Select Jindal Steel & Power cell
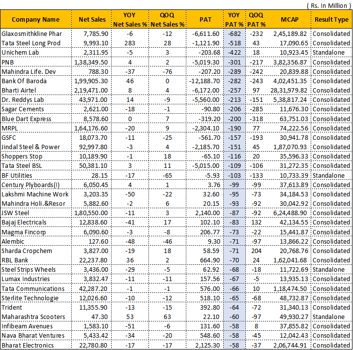The image size is (353, 350). point(30,147)
